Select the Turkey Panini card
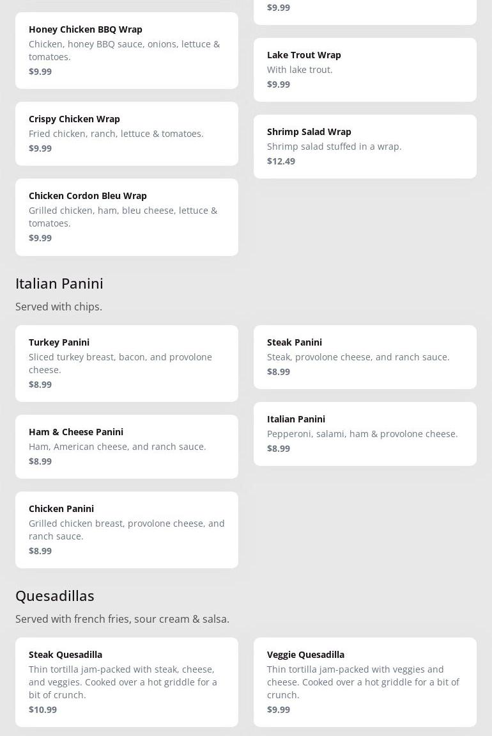This screenshot has width=492, height=736. click(x=127, y=363)
